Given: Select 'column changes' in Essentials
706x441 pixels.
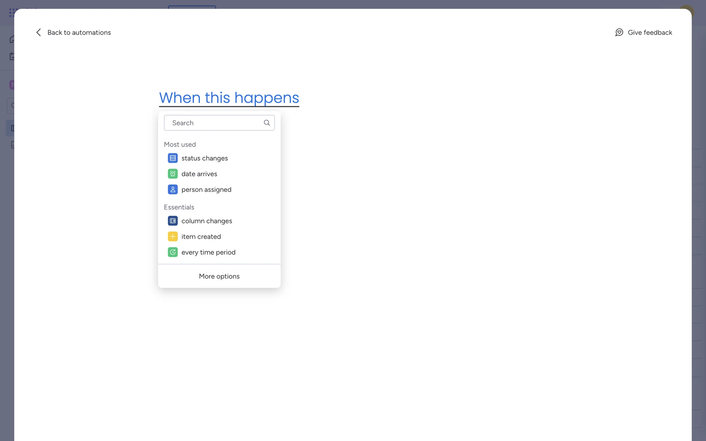Looking at the screenshot, I should [206, 221].
